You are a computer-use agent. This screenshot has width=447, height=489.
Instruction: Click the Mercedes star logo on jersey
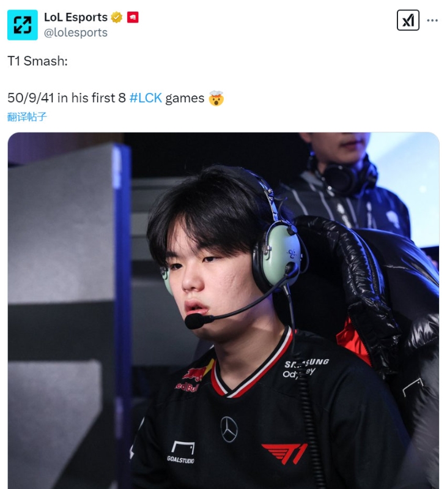pyautogui.click(x=229, y=429)
